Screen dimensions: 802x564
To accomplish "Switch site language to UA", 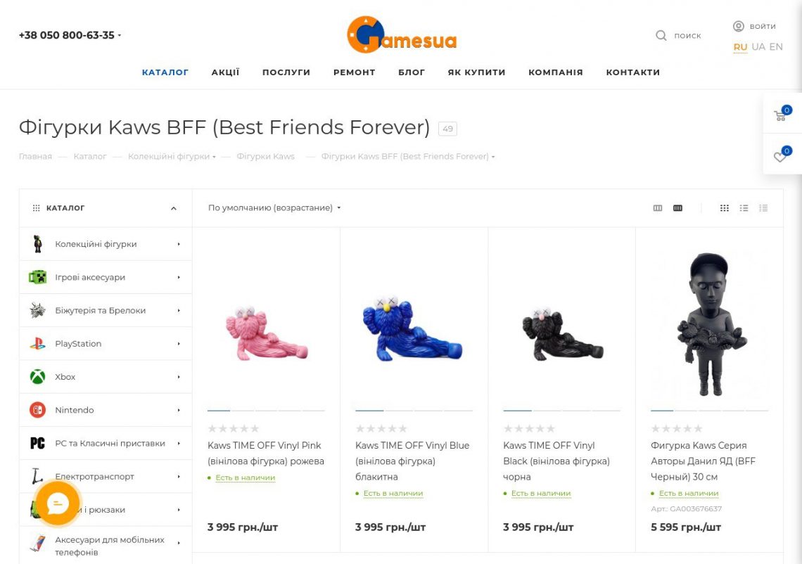I will (758, 46).
